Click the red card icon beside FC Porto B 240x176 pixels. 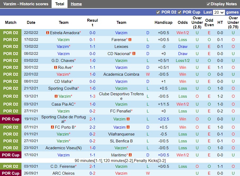pyautogui.click(x=52, y=127)
